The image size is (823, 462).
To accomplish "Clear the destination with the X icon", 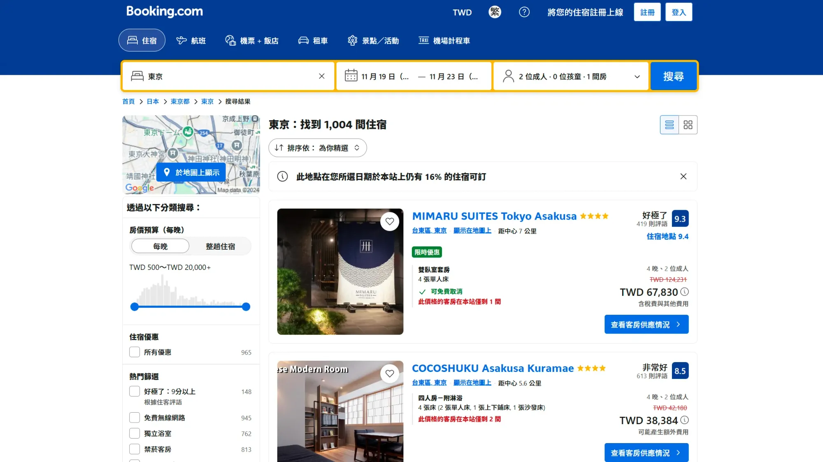I will tap(322, 76).
